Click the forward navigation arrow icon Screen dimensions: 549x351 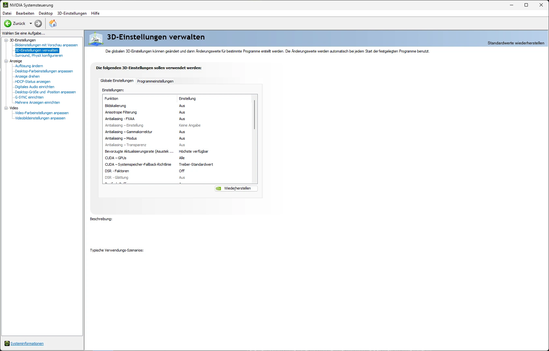[x=38, y=23]
